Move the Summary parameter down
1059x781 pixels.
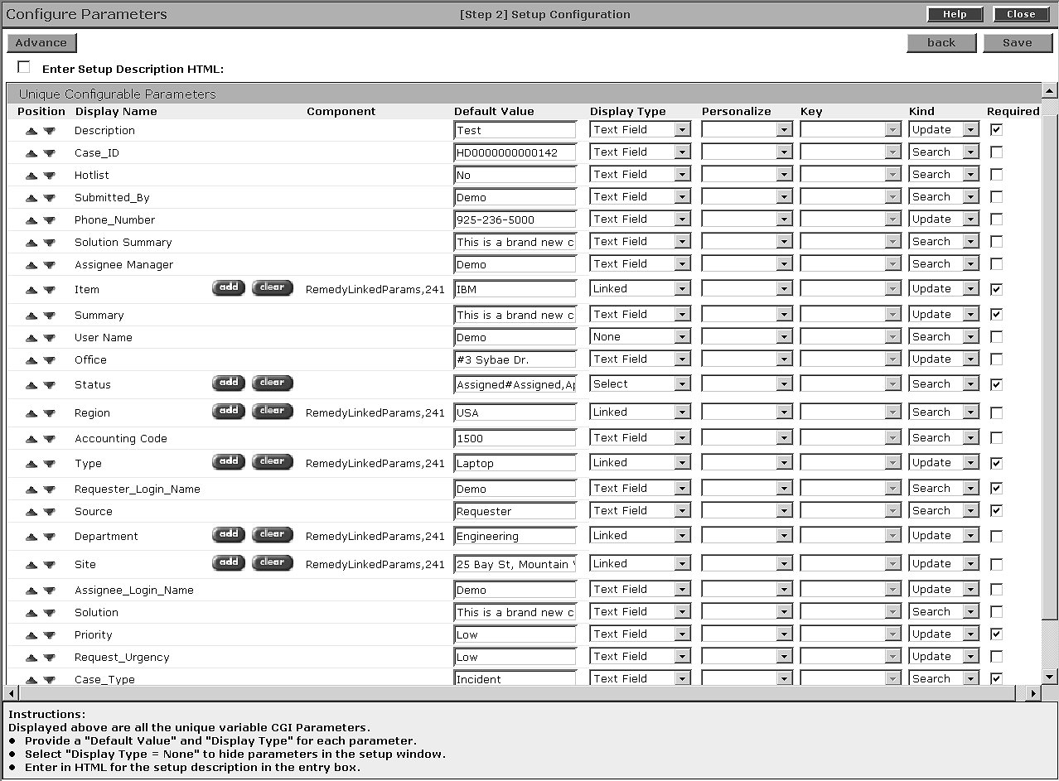49,316
